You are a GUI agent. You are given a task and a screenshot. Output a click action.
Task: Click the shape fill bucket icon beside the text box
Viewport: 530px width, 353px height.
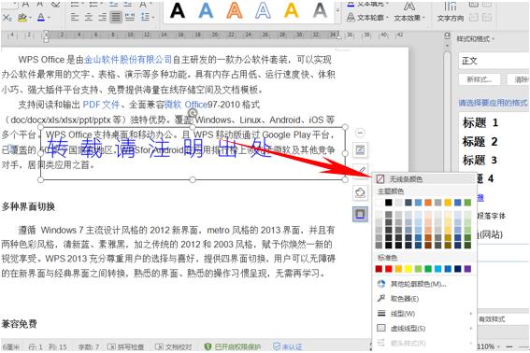pyautogui.click(x=360, y=193)
